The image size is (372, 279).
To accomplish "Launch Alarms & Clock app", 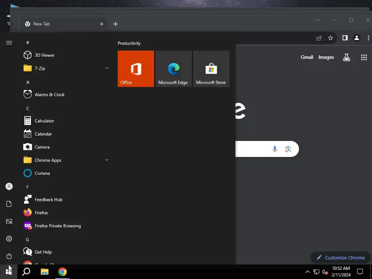I will (x=66, y=94).
